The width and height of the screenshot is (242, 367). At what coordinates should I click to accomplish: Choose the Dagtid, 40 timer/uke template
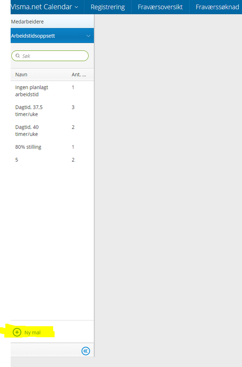[x=27, y=130]
